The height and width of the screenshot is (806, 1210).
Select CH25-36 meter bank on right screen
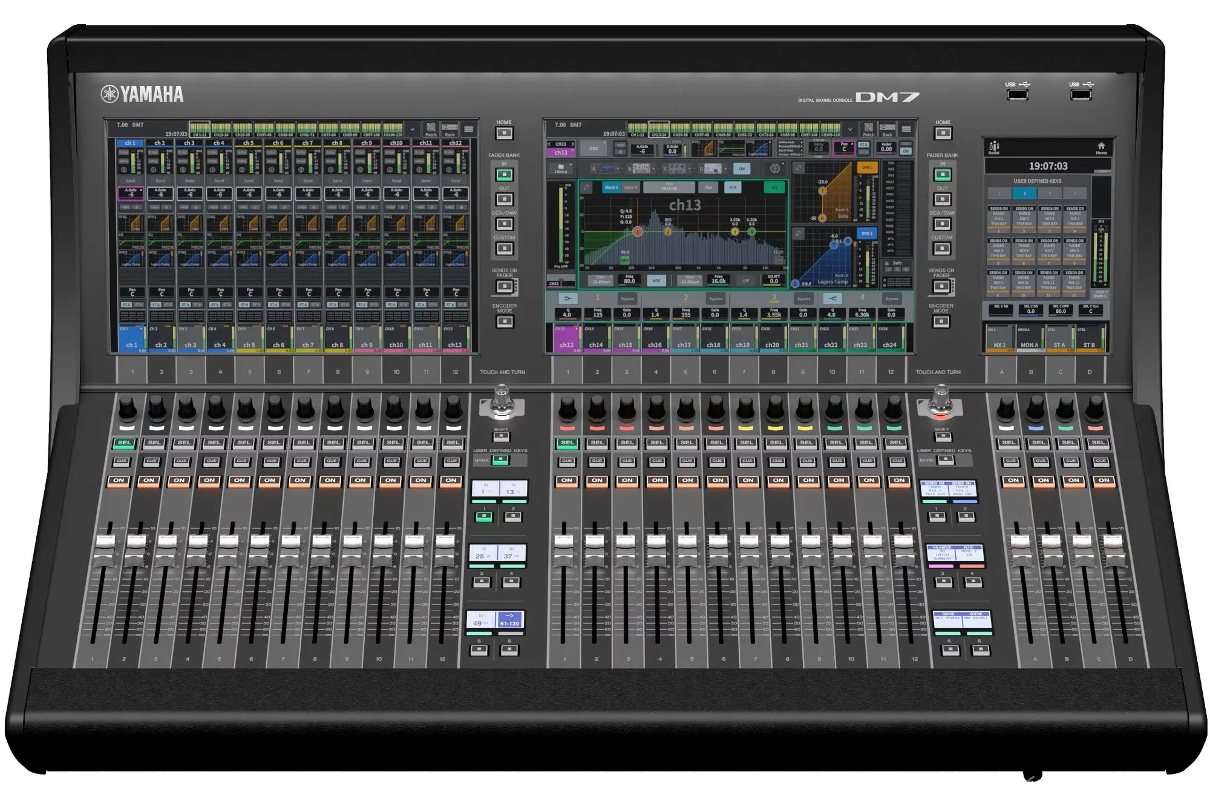[x=680, y=129]
